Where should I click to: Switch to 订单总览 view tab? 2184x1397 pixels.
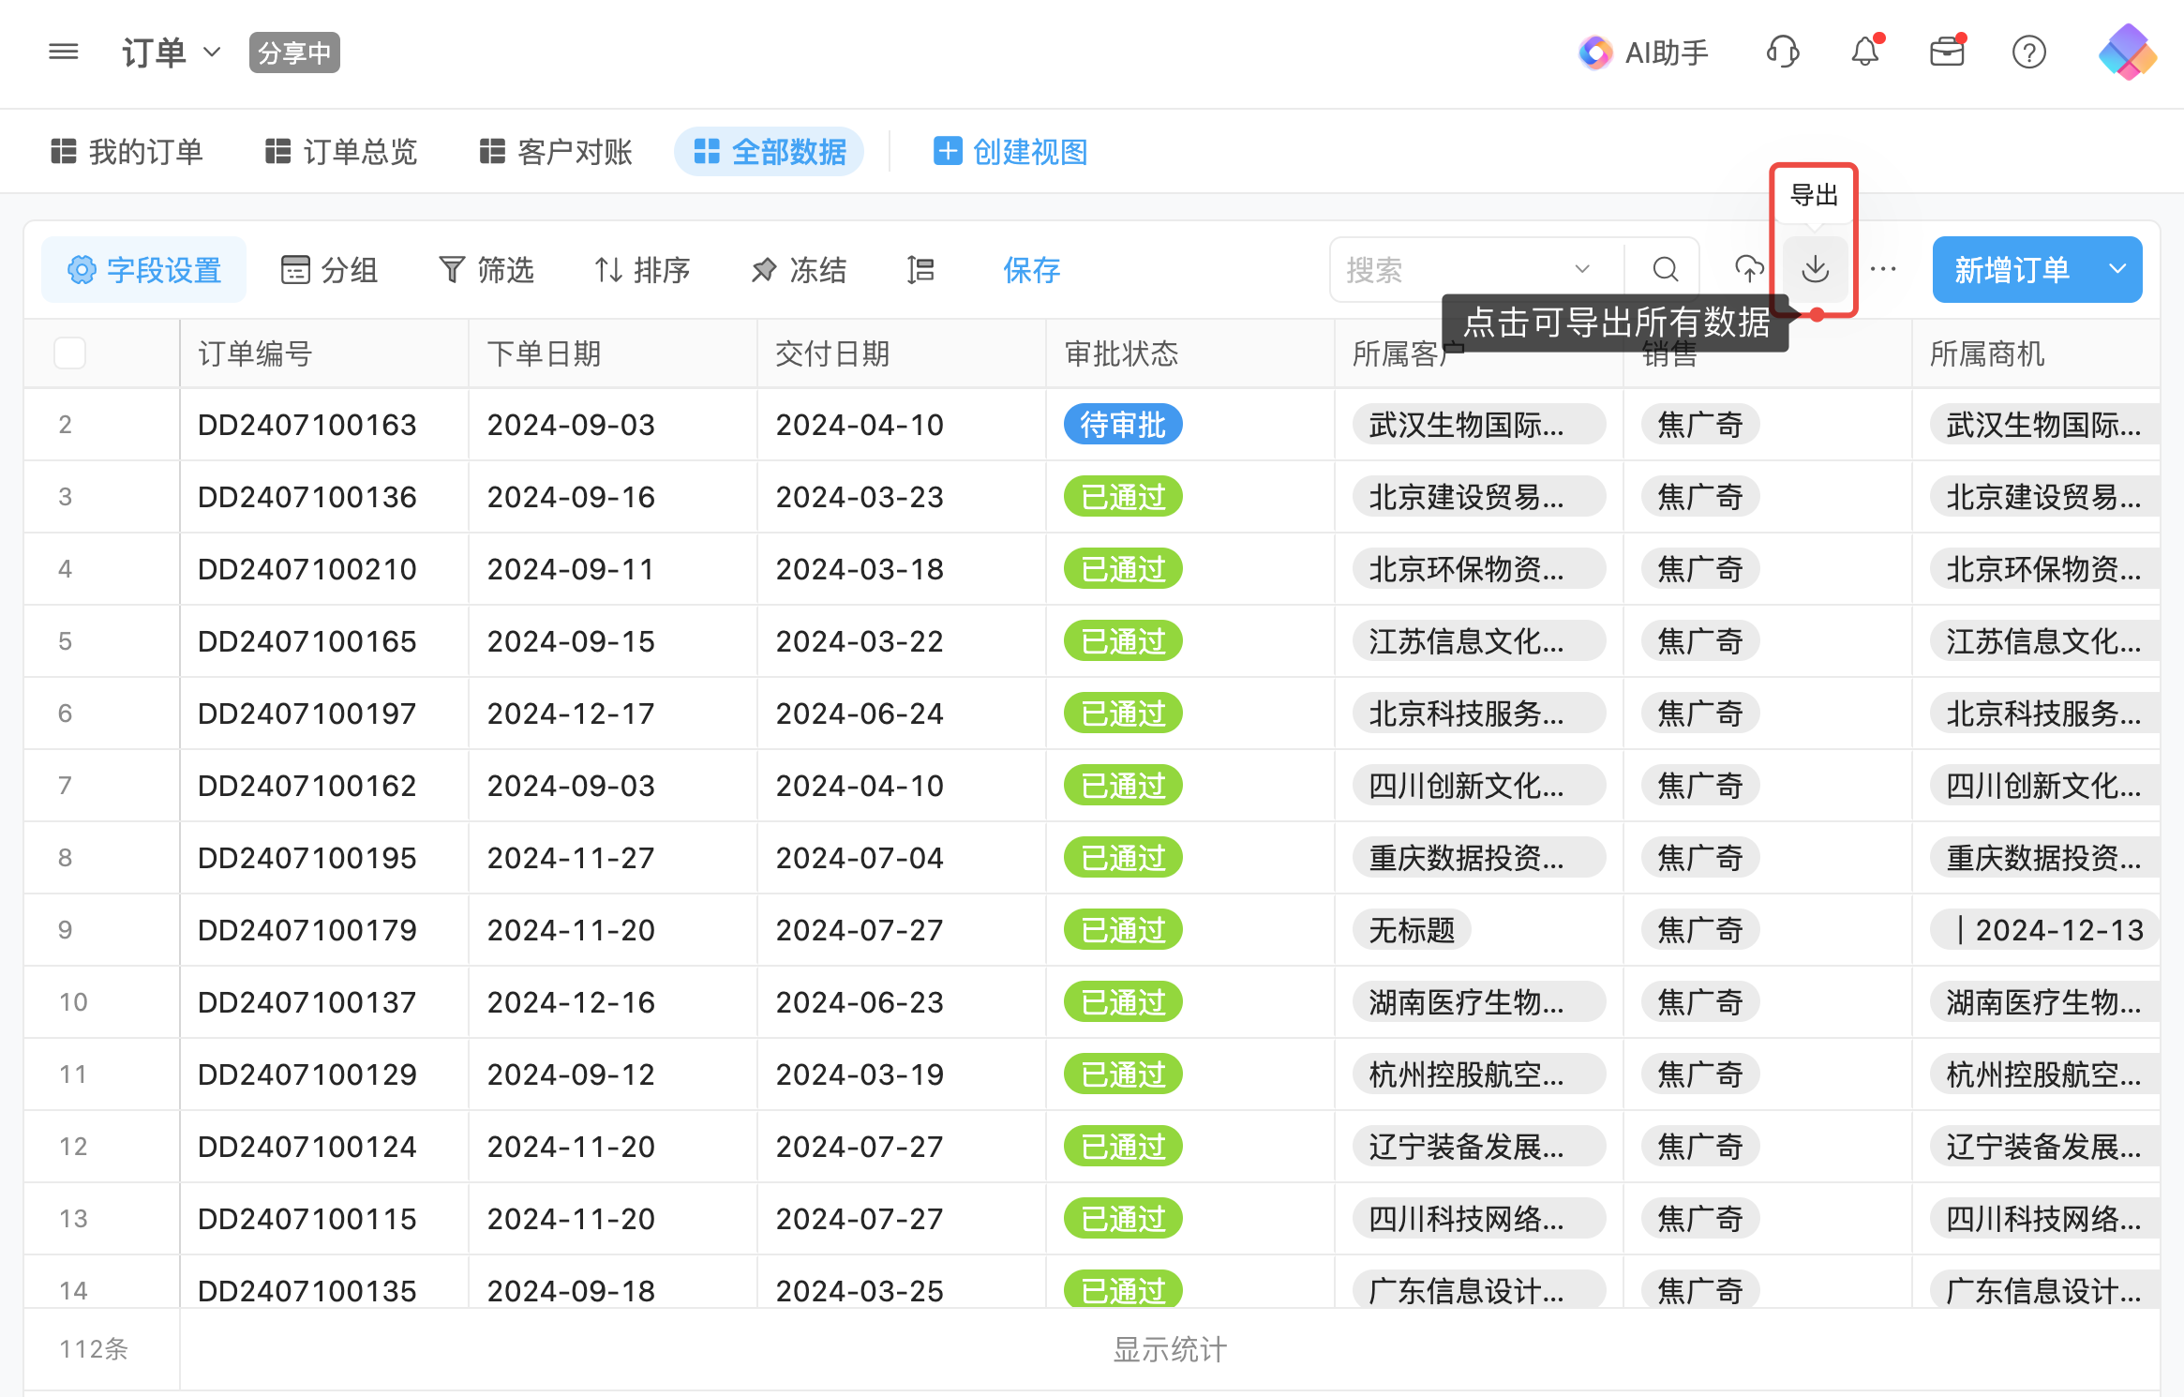[x=342, y=151]
